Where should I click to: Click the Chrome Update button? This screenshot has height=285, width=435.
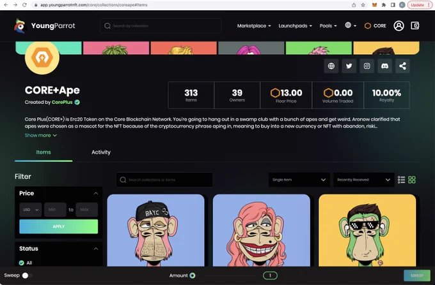pos(420,5)
